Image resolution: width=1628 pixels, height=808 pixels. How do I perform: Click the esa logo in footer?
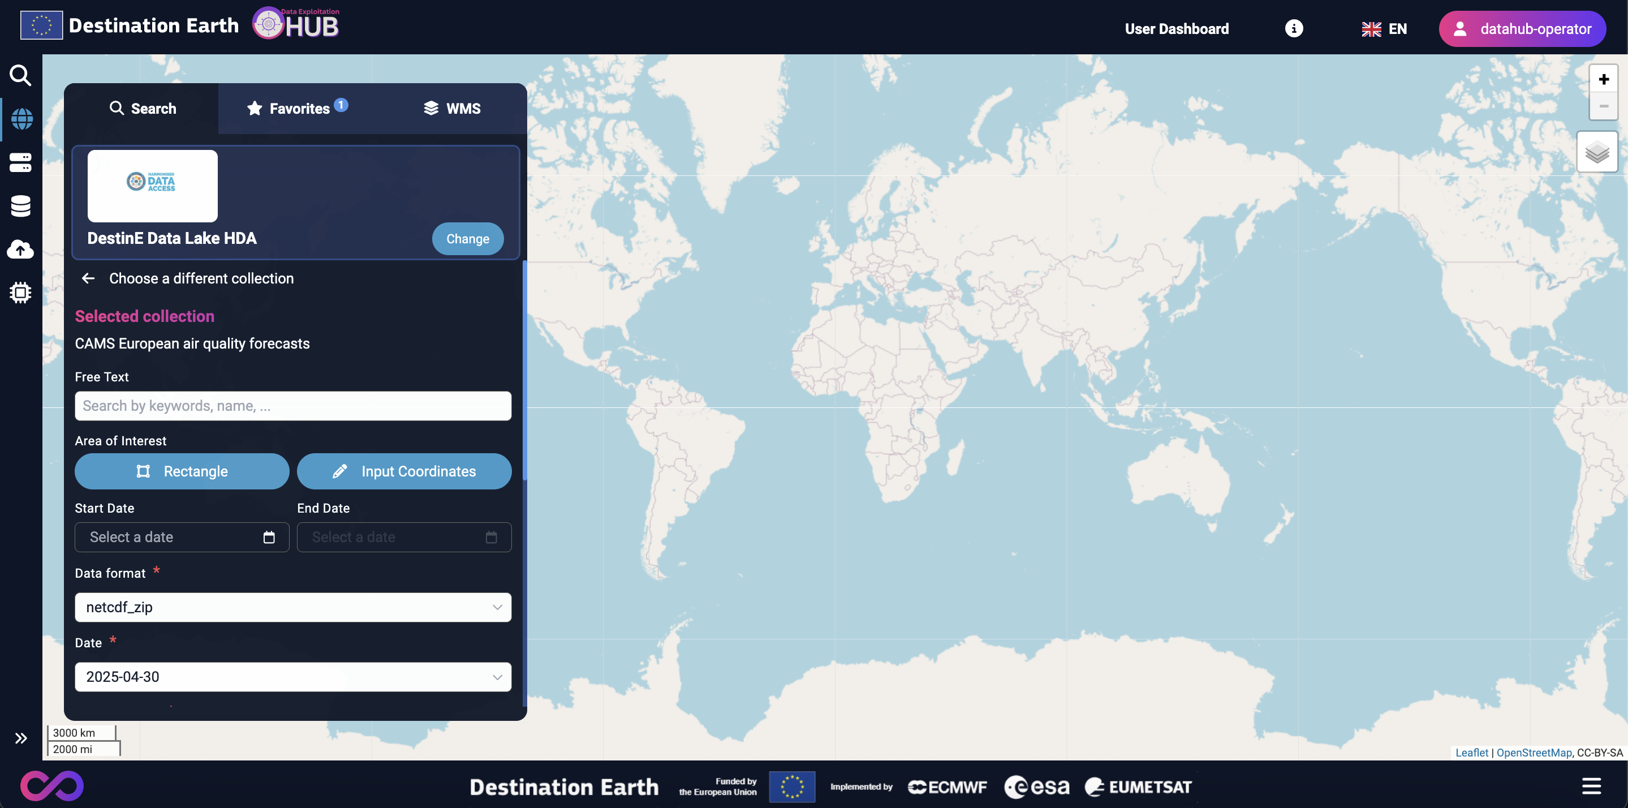coord(1036,786)
